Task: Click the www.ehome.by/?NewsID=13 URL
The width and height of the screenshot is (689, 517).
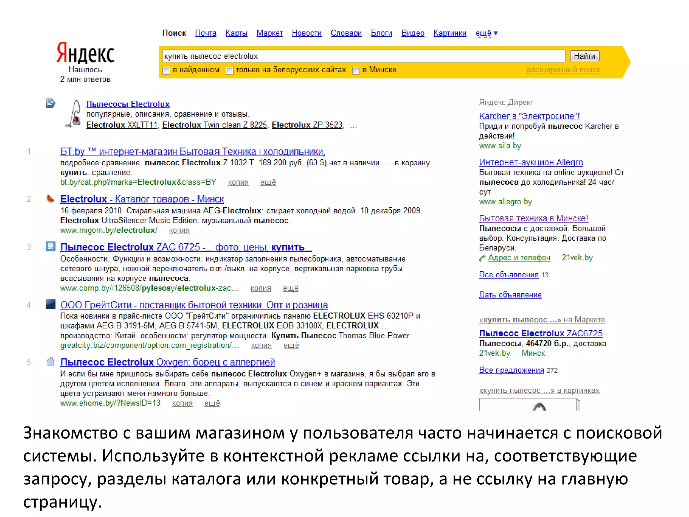Action: (110, 403)
